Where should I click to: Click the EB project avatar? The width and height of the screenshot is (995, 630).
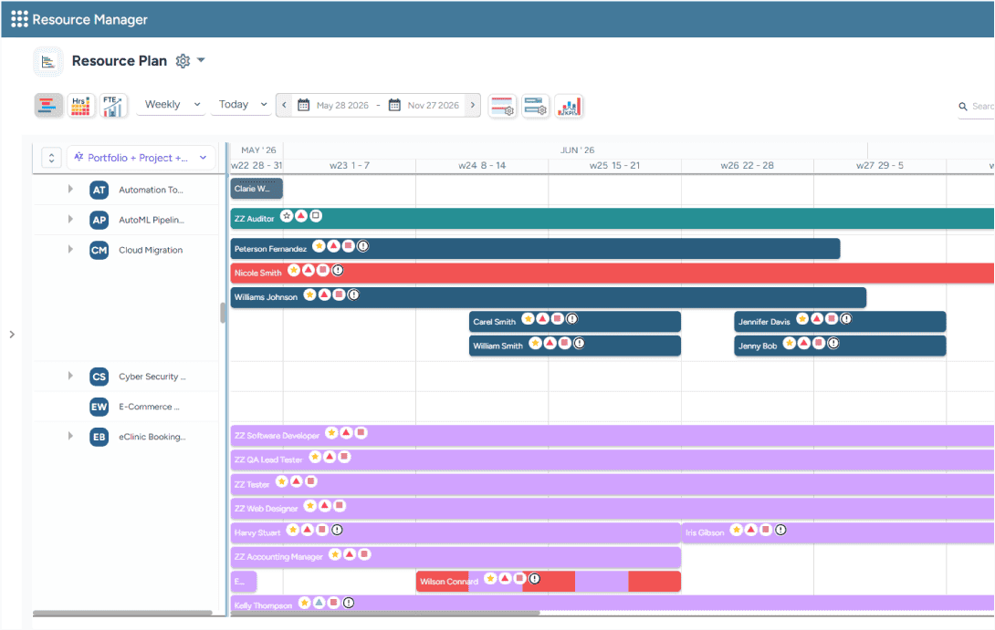tap(99, 437)
